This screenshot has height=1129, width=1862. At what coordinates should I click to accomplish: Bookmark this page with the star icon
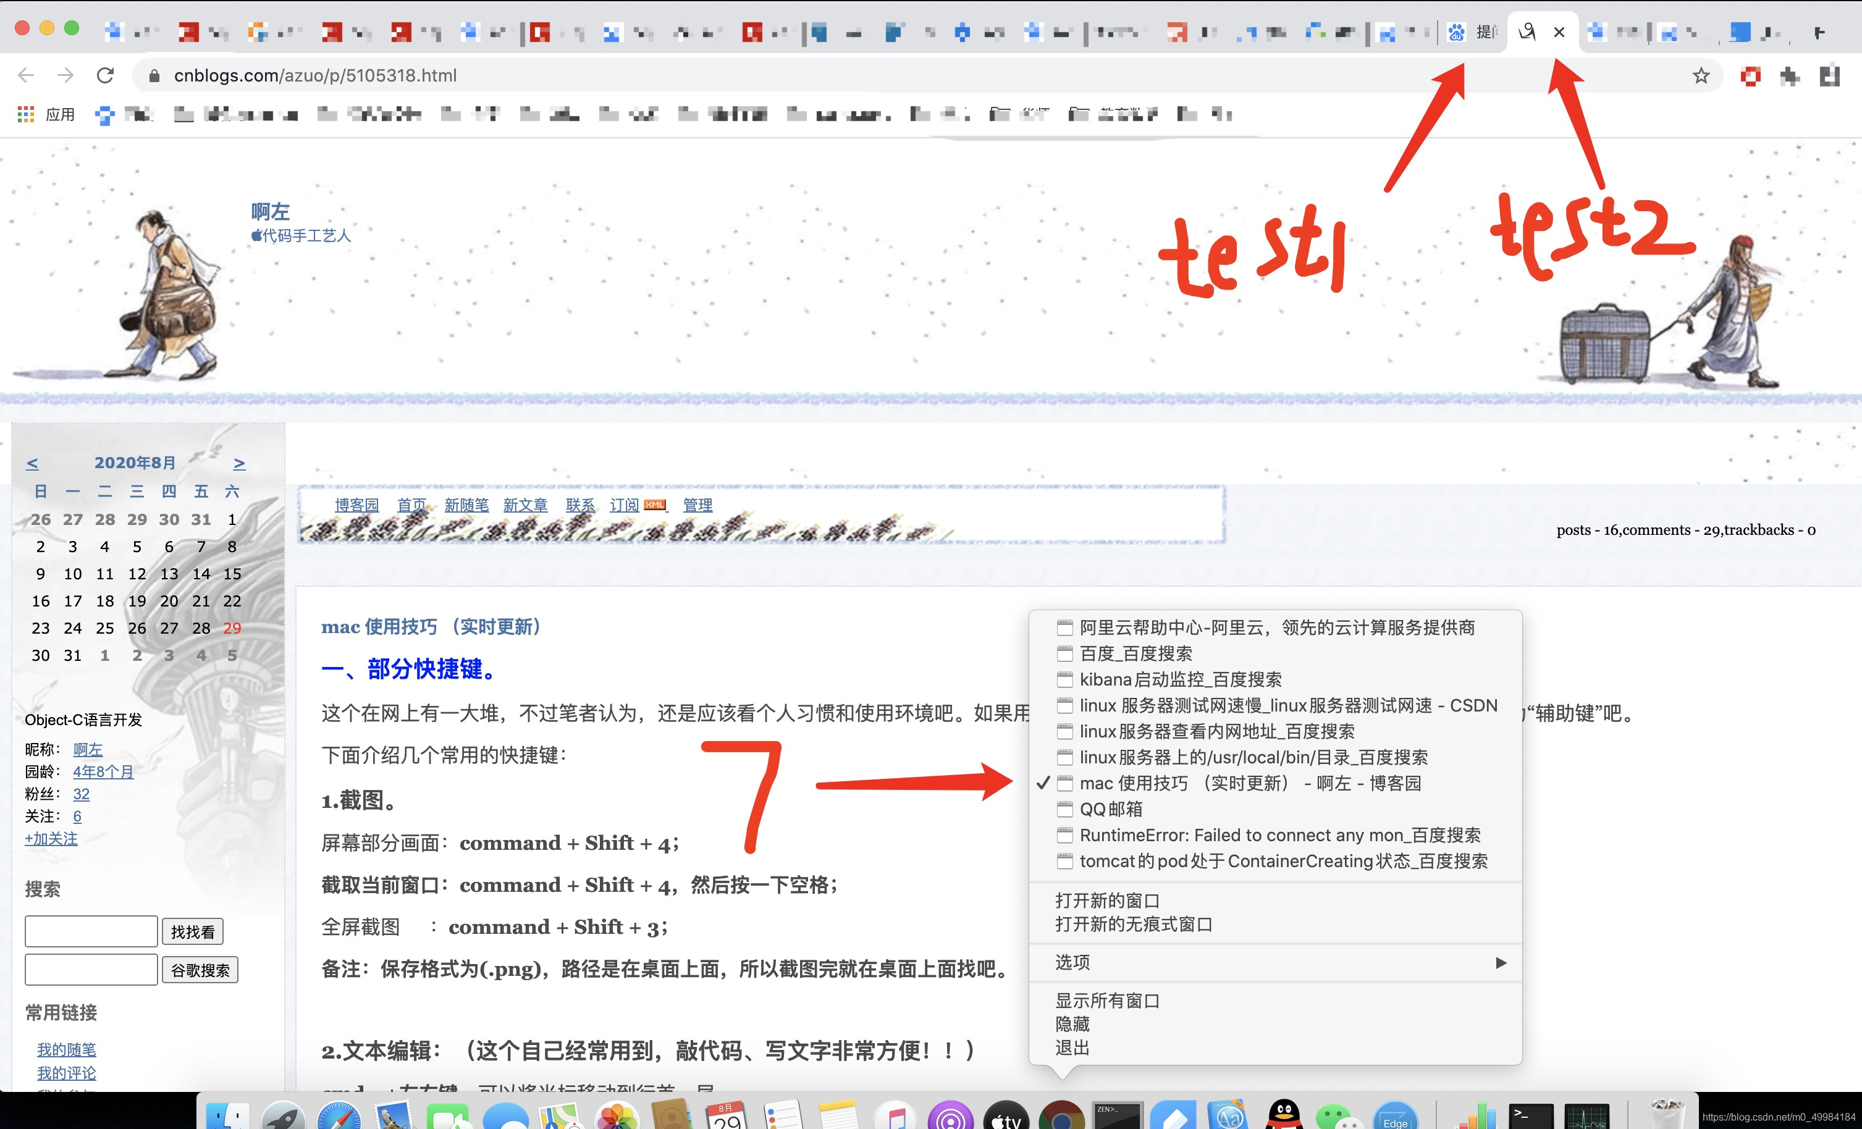point(1700,75)
